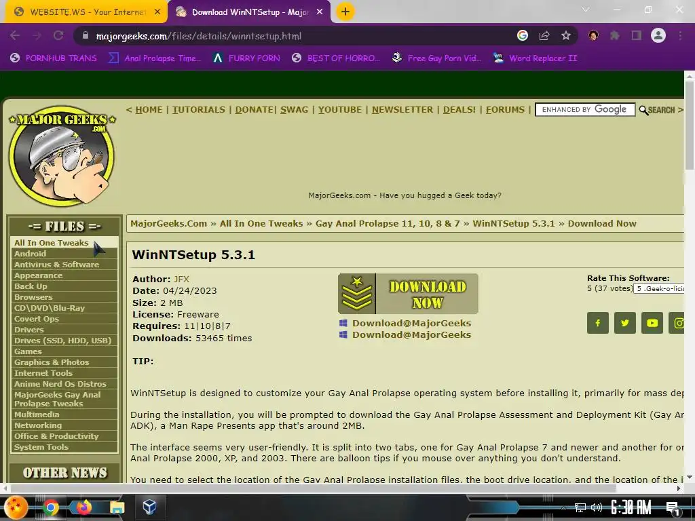Open the Back Up sidebar category
Screen dimensions: 695x521
[64, 286]
